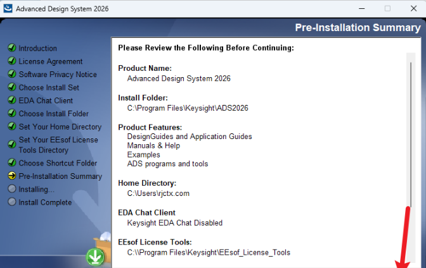This screenshot has width=426, height=268.
Task: Click the checkmark icon next to EDA Chat Client
Action: click(11, 100)
